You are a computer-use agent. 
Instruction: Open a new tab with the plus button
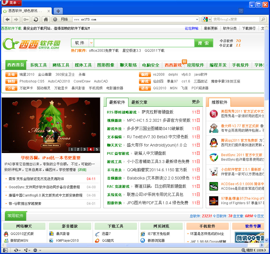[58, 11]
